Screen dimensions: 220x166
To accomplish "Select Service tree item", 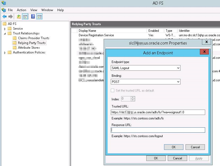I will point(18,29).
